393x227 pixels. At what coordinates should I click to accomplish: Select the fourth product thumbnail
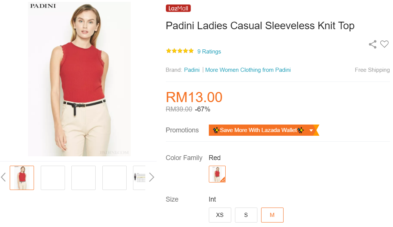(x=114, y=178)
